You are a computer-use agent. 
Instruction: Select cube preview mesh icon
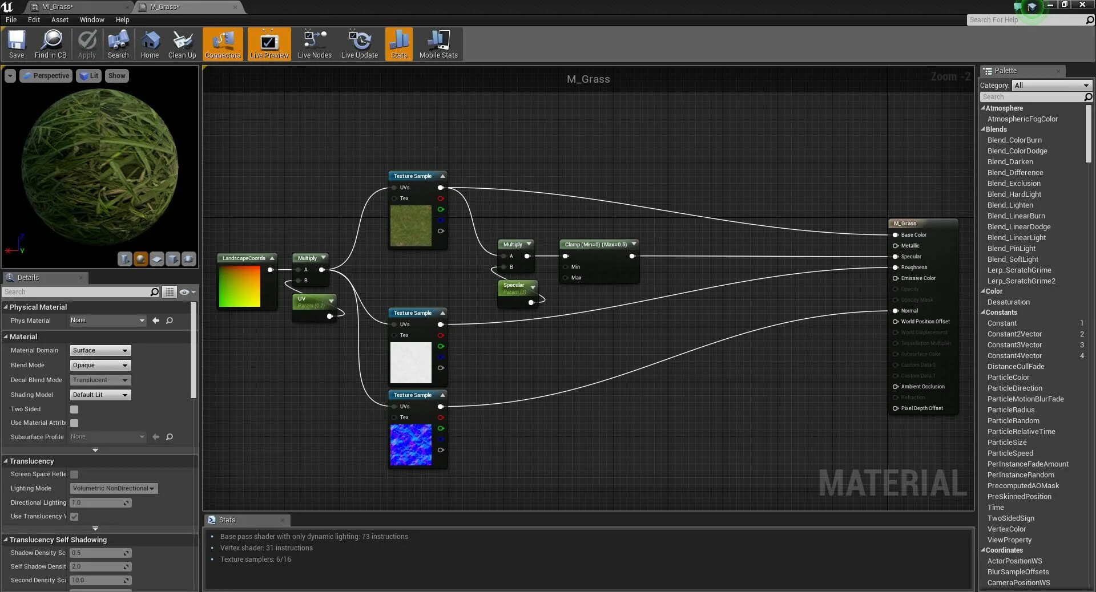coord(172,259)
